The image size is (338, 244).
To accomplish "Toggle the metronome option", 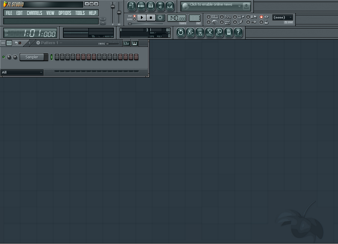I will [x=208, y=22].
